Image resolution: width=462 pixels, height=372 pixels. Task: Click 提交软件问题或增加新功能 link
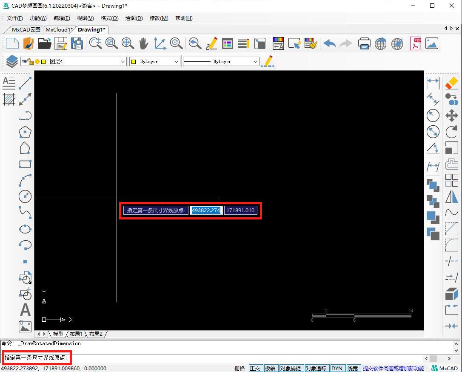(x=393, y=368)
